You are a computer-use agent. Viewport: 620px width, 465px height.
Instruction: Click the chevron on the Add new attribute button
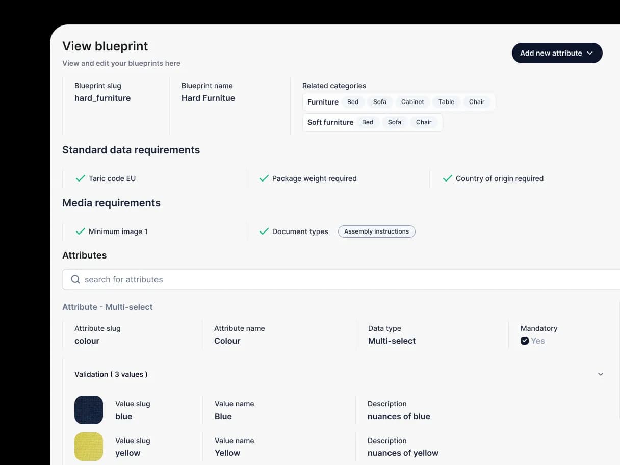(x=590, y=53)
